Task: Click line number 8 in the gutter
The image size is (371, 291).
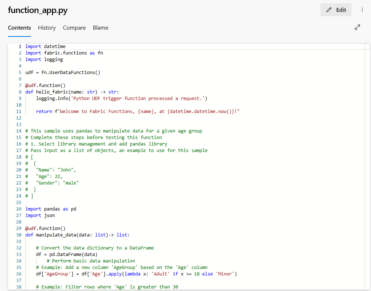Action: tap(20, 92)
